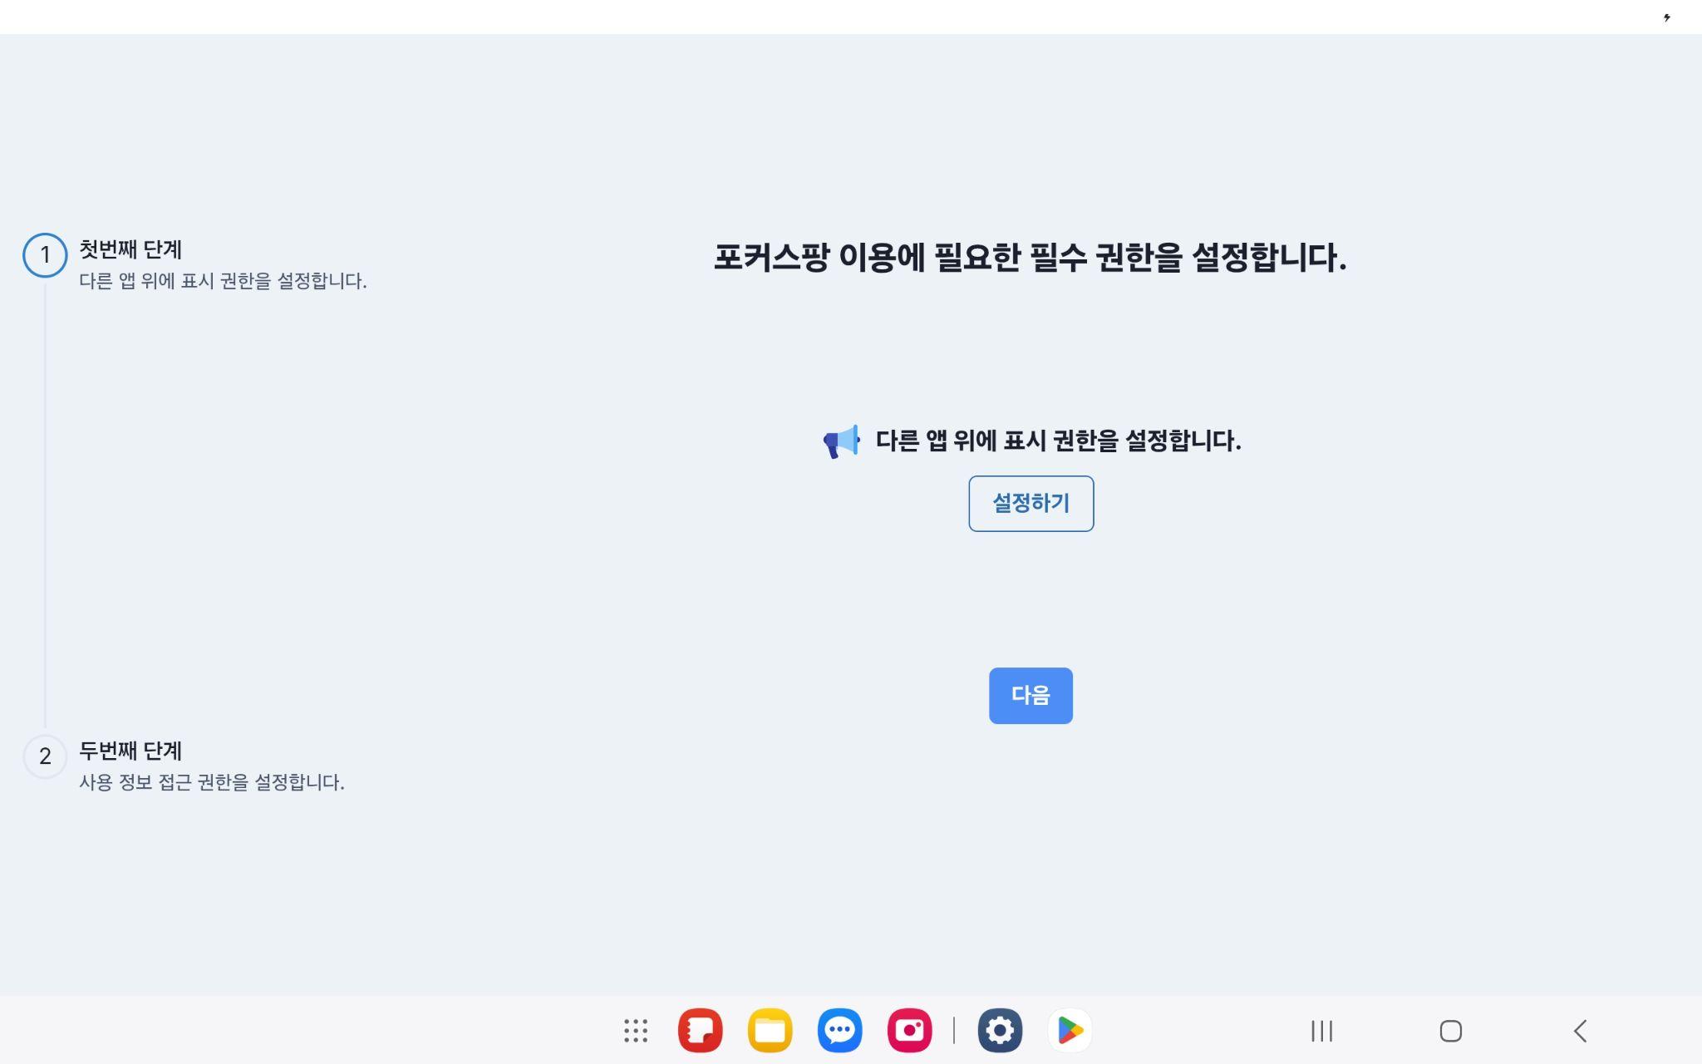Launch the pink camera app icon

909,1031
